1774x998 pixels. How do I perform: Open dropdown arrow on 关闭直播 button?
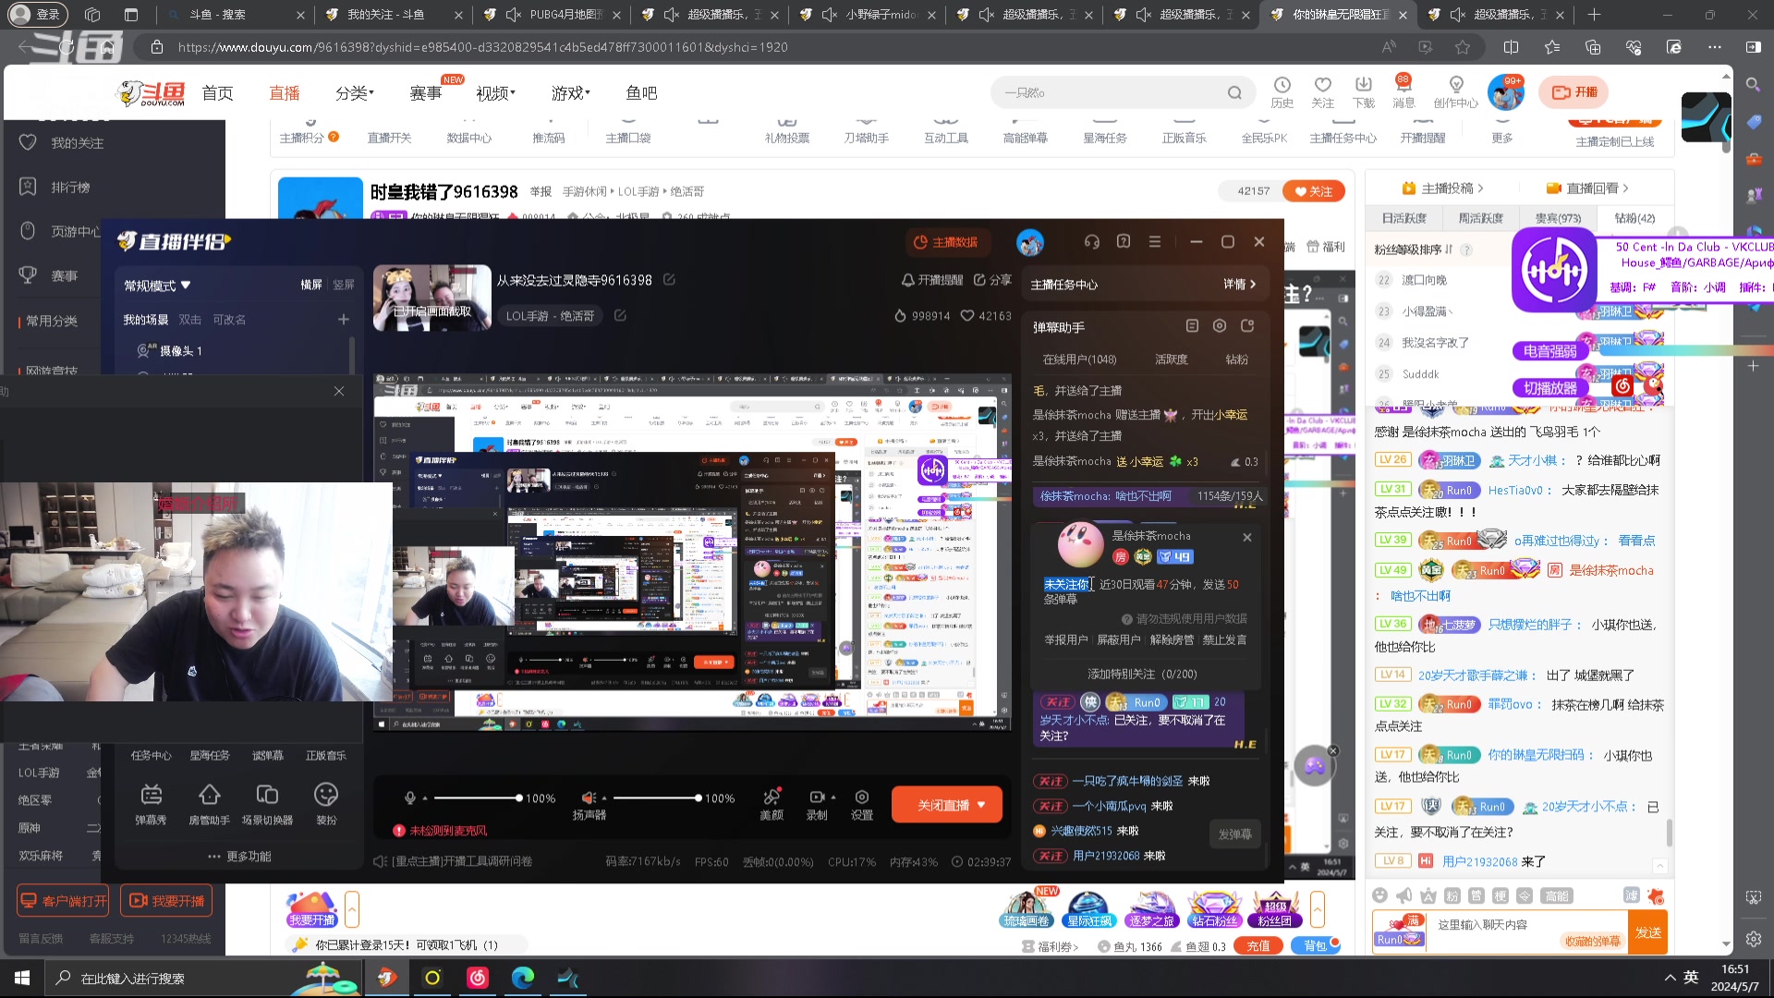pyautogui.click(x=981, y=805)
